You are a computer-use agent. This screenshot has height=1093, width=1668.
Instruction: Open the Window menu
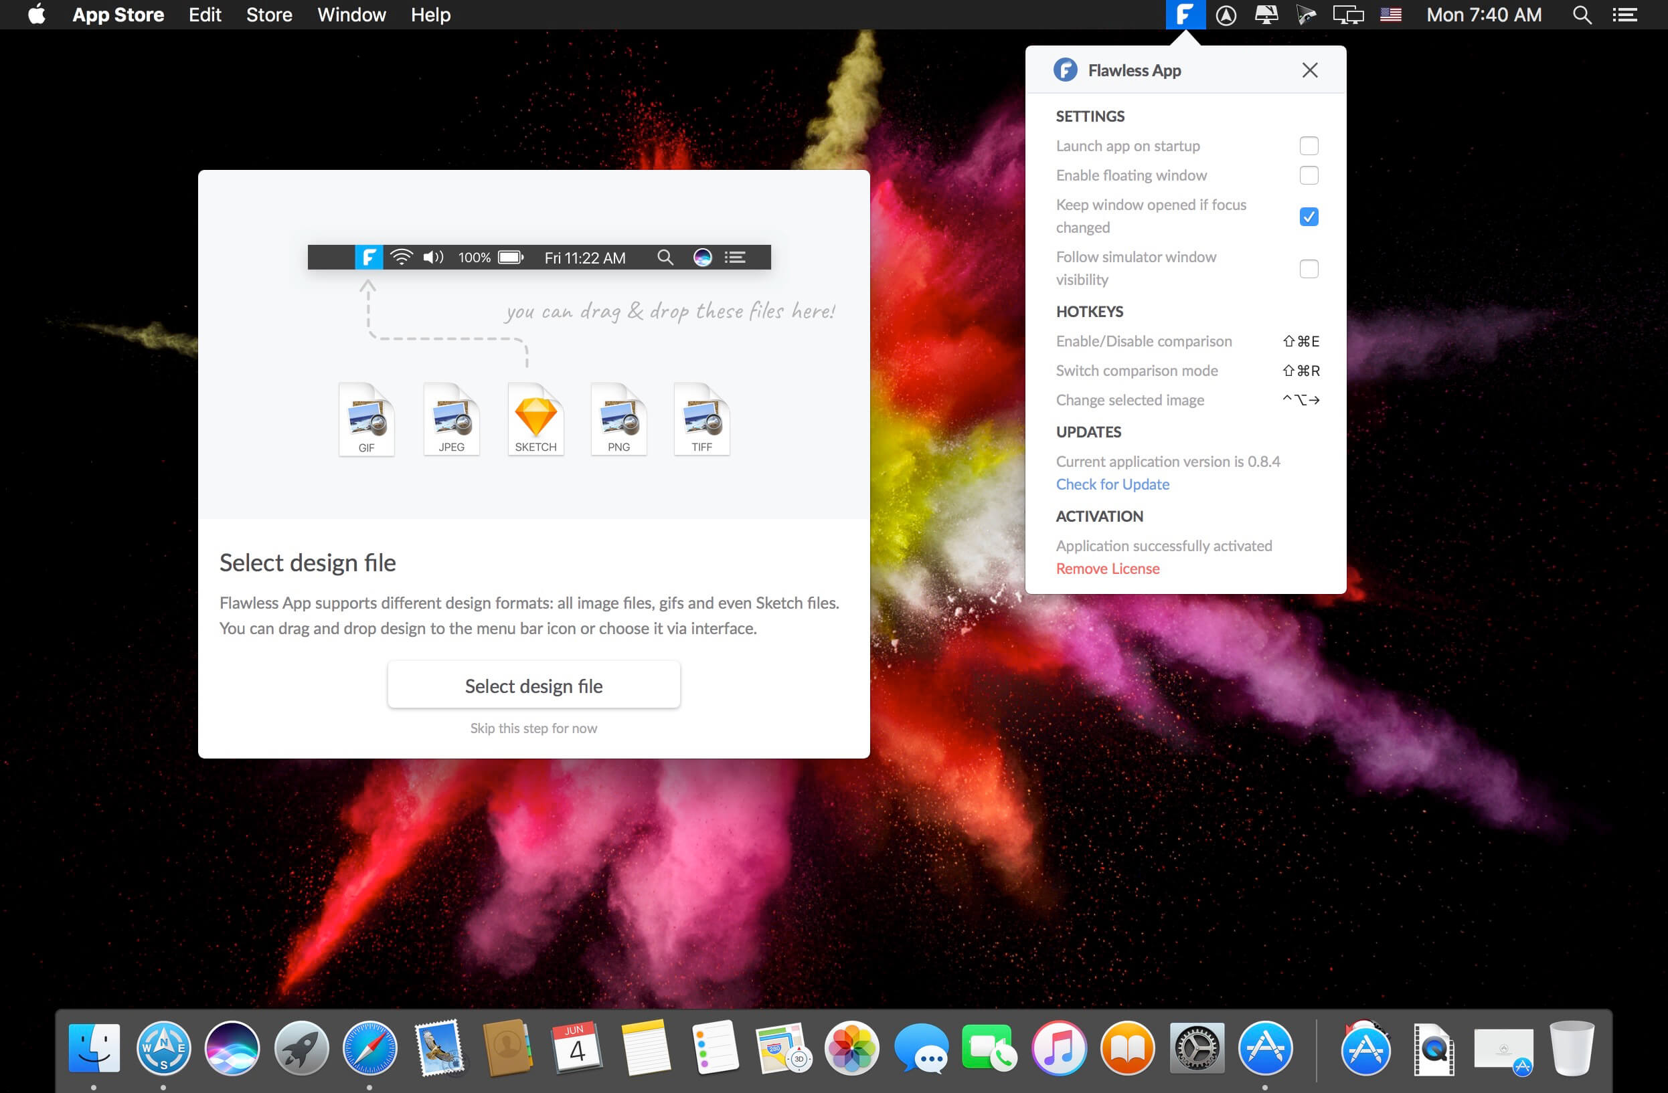351,15
